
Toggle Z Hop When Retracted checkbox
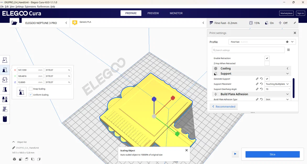(x=267, y=63)
